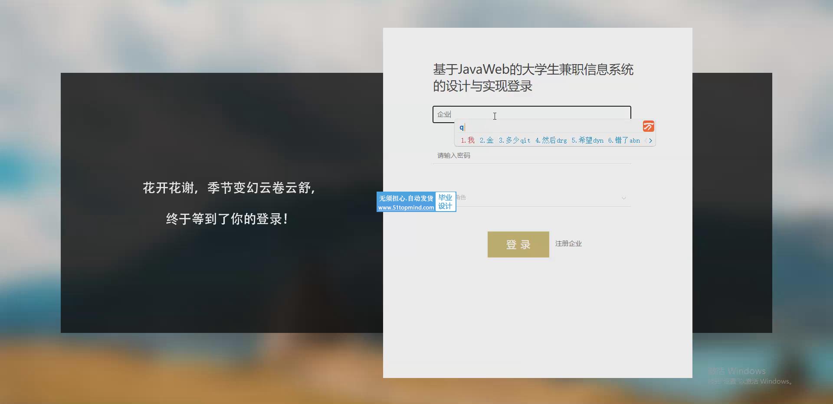The image size is (833, 404).
Task: Choose candidate 2 "金" in IME bar
Action: pos(487,140)
